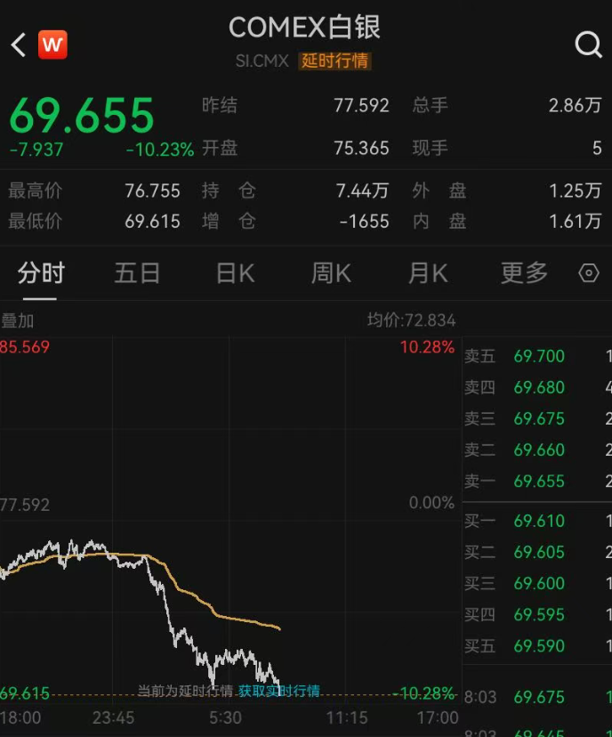Click the 5:30 time marker on chart
The height and width of the screenshot is (737, 612).
tap(225, 717)
